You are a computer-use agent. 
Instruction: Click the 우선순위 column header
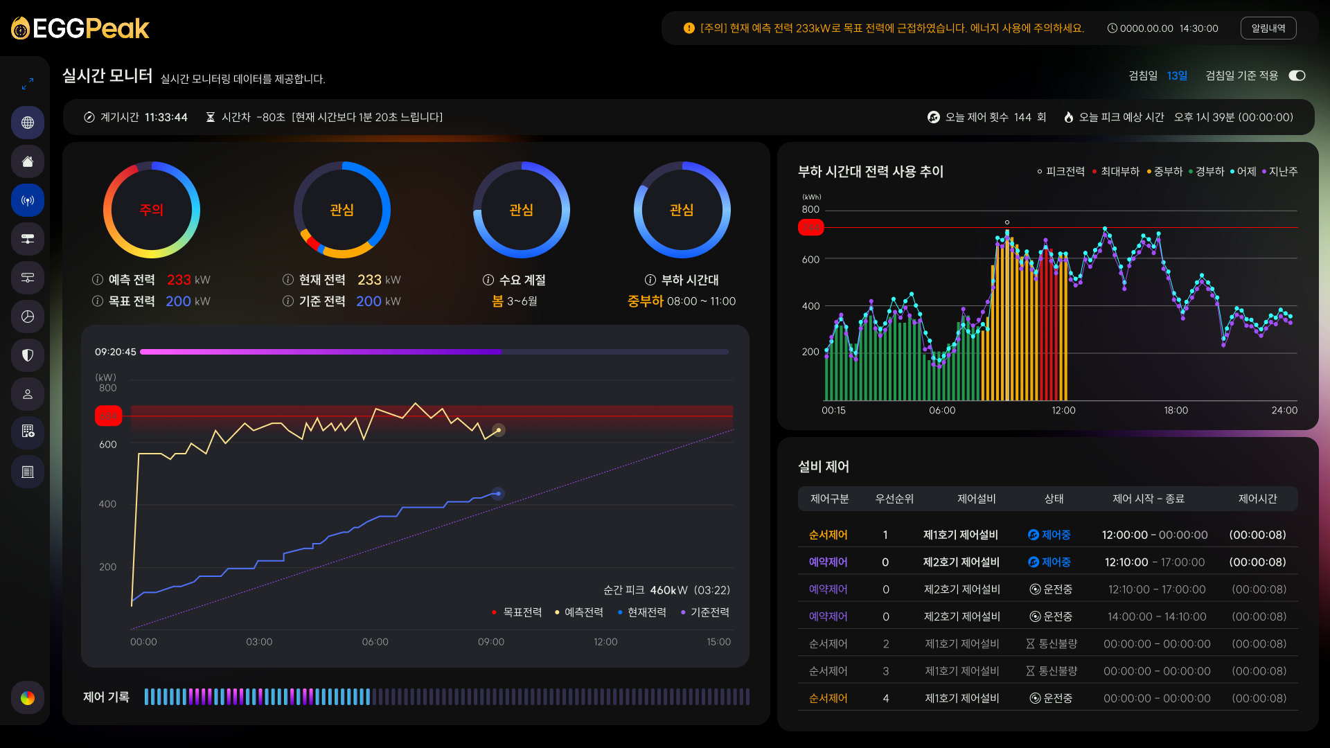[x=894, y=499]
